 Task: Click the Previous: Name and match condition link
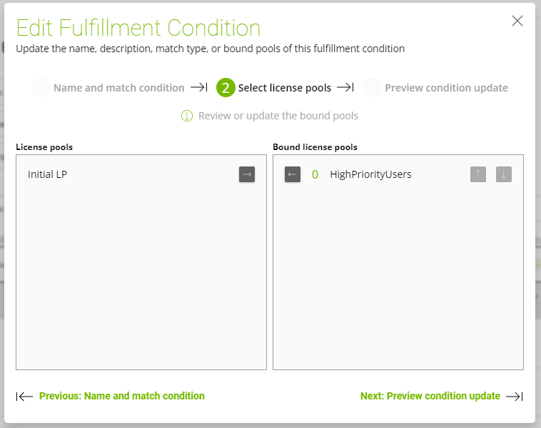(121, 396)
